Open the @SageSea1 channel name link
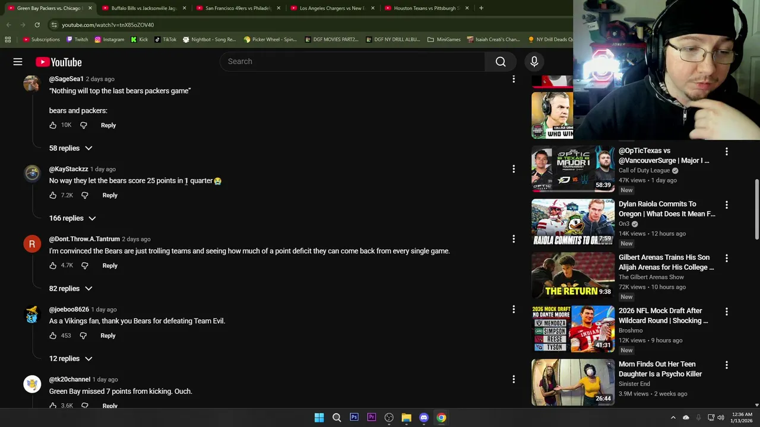 click(66, 79)
